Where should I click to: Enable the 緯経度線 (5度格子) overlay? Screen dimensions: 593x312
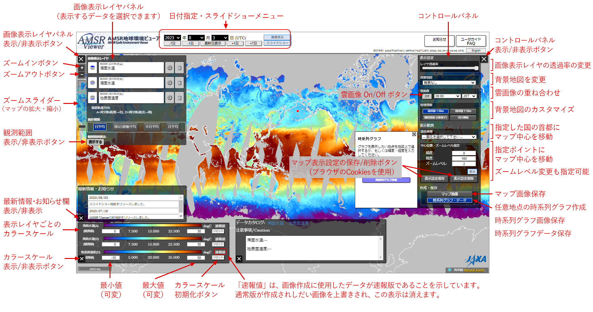point(435,118)
